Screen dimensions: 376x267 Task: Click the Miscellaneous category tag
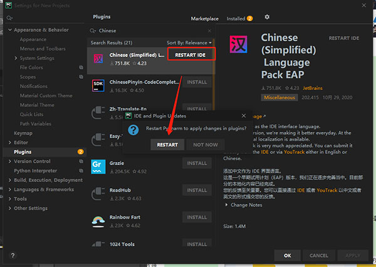(279, 98)
